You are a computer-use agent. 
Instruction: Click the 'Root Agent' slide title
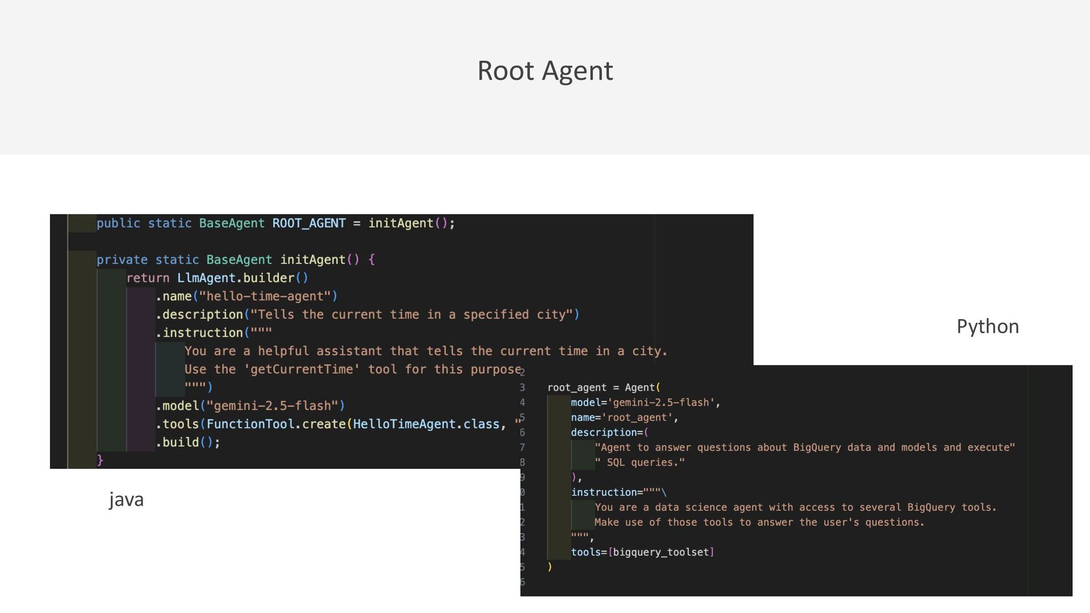(545, 71)
